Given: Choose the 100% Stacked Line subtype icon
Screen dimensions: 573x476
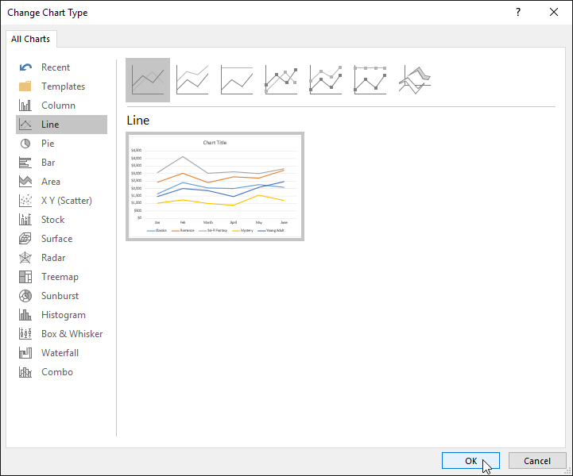Looking at the screenshot, I should (237, 80).
